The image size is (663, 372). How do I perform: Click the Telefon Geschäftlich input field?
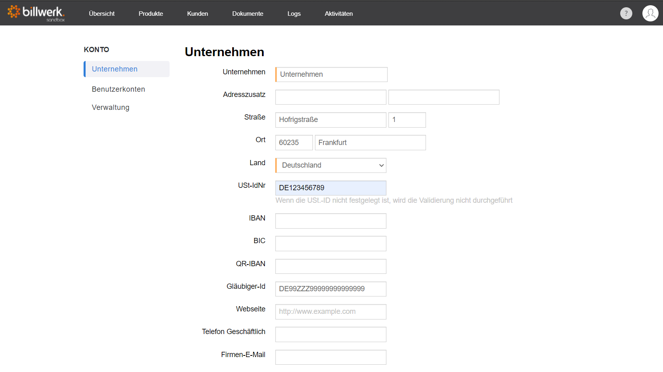tap(331, 334)
